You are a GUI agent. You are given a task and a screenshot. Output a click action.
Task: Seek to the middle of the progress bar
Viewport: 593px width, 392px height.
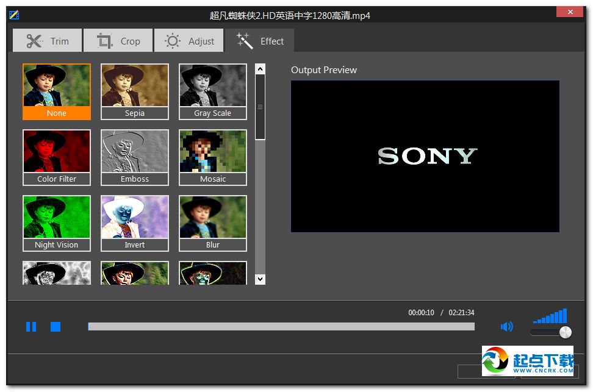[x=281, y=327]
